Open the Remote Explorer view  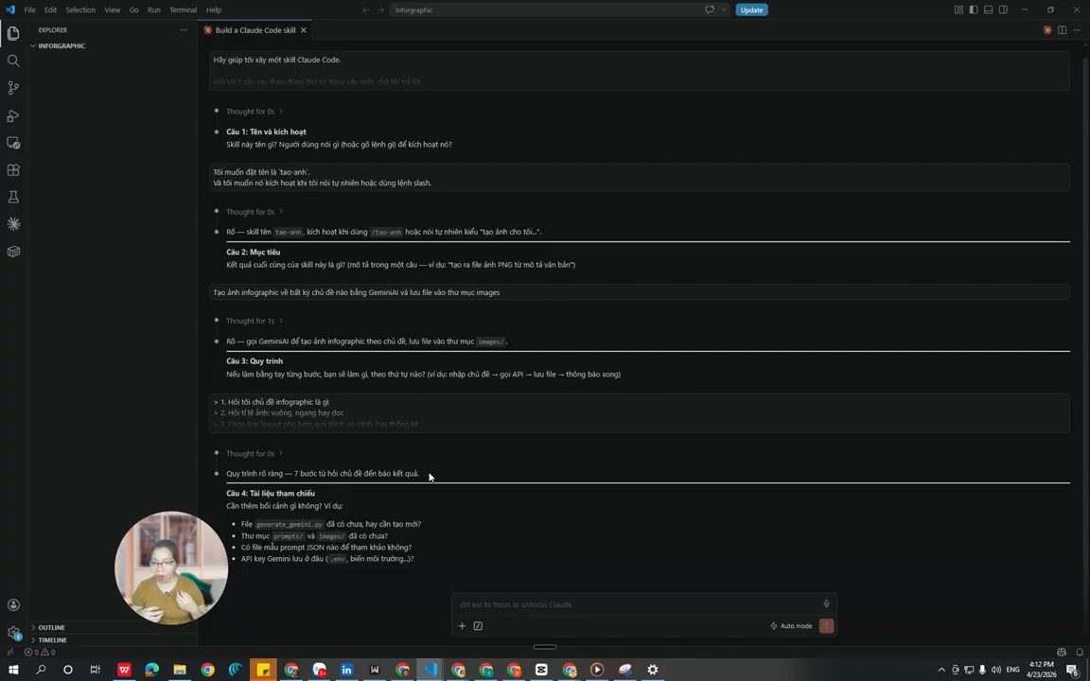(13, 143)
